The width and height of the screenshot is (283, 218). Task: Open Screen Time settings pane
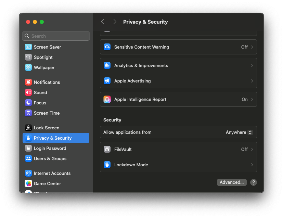point(56,113)
